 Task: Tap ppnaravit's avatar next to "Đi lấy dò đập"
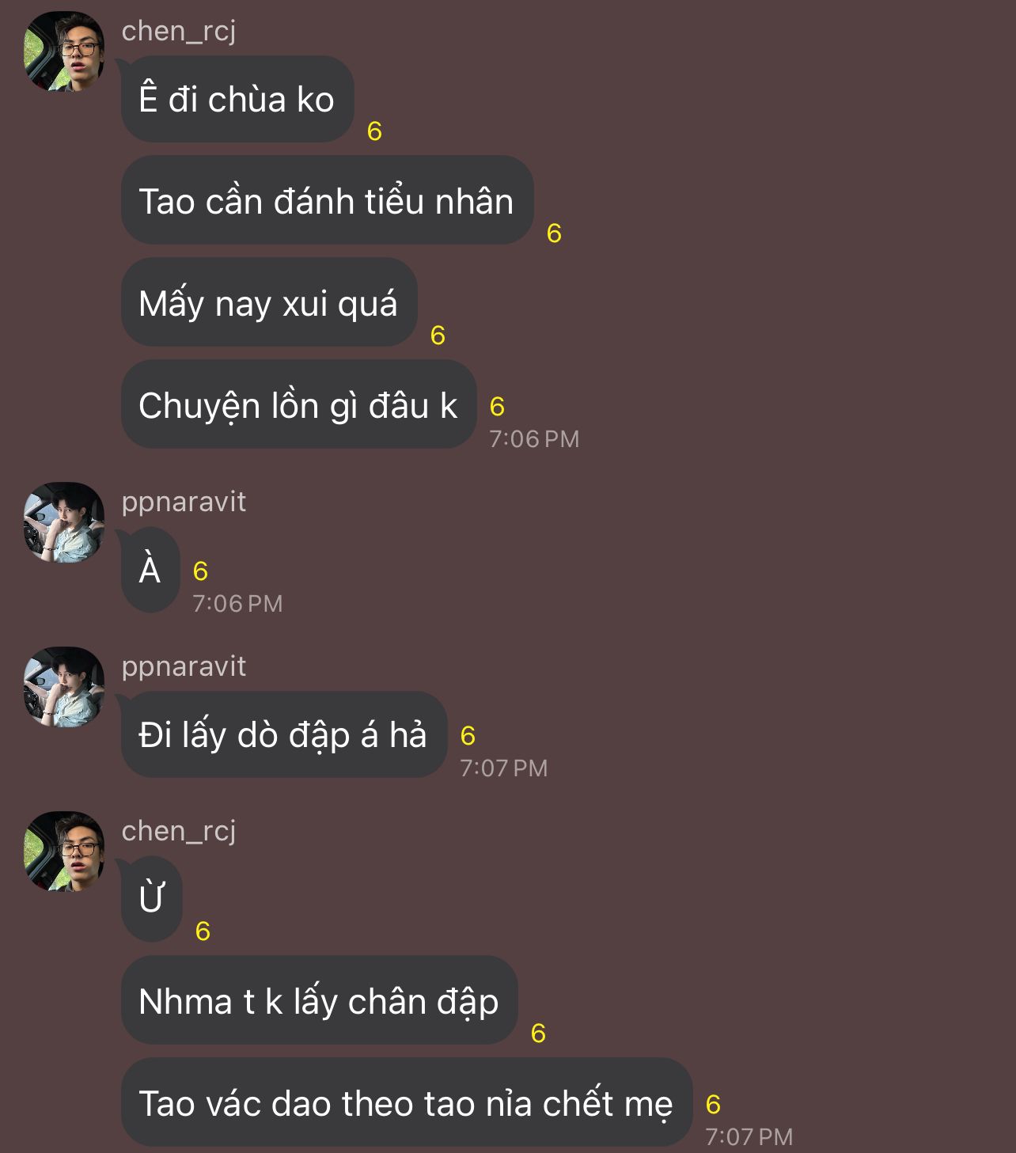64,687
